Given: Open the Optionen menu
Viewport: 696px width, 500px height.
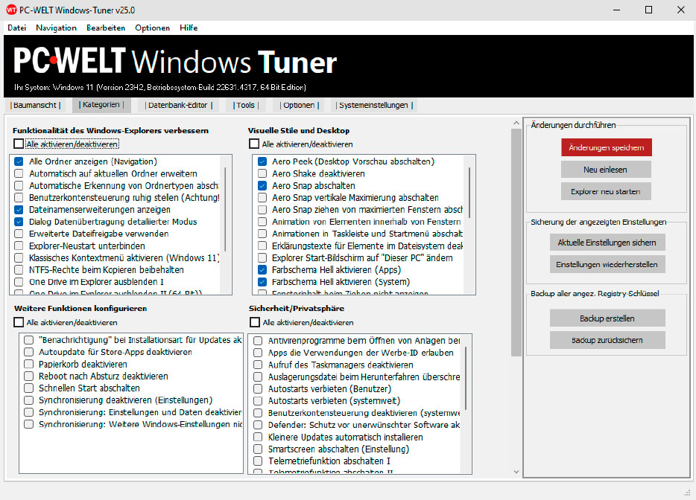Looking at the screenshot, I should 152,28.
